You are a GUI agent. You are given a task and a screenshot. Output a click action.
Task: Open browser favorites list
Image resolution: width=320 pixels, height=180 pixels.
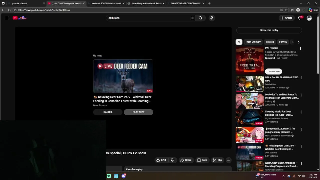[x=292, y=10]
